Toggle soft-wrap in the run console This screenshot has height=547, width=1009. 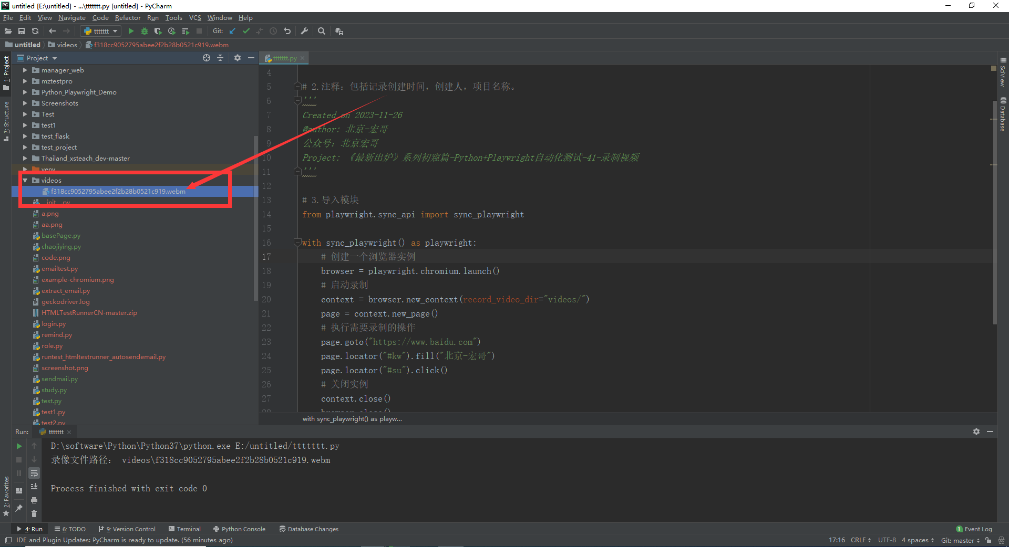pos(34,473)
